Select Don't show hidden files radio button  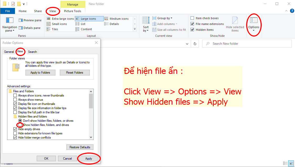coord(20,121)
